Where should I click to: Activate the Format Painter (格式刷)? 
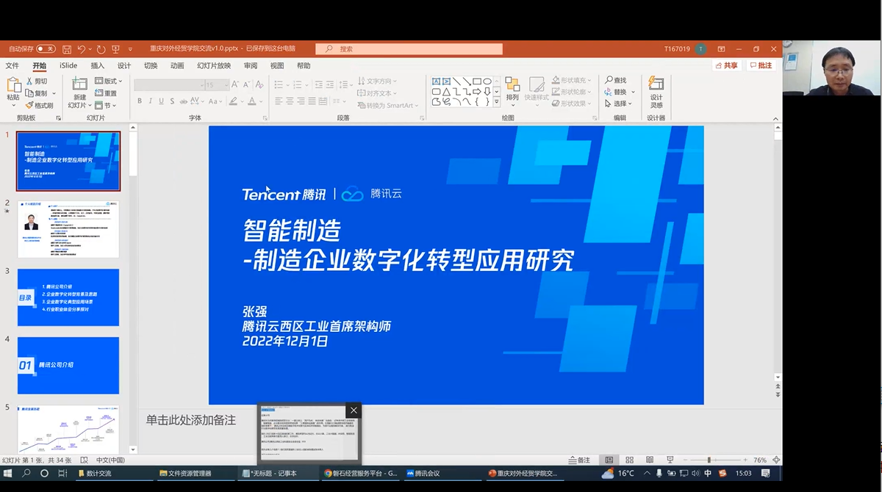pyautogui.click(x=40, y=105)
